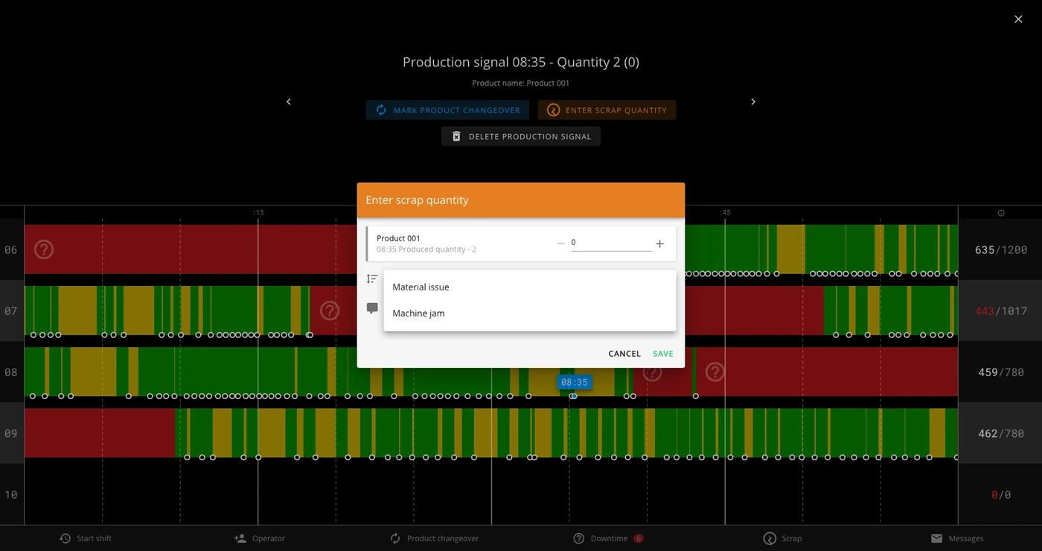Select Machine jam scrap reason
The width and height of the screenshot is (1042, 551).
coord(530,313)
